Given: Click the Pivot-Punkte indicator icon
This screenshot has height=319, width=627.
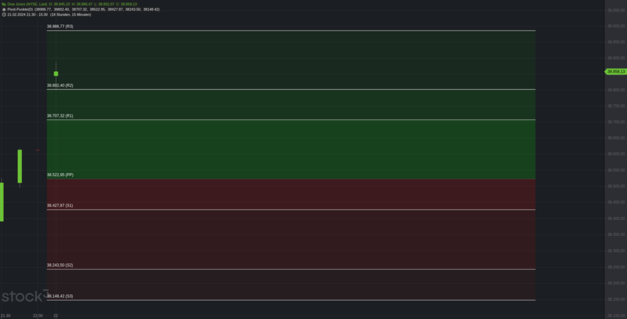Looking at the screenshot, I should point(4,9).
